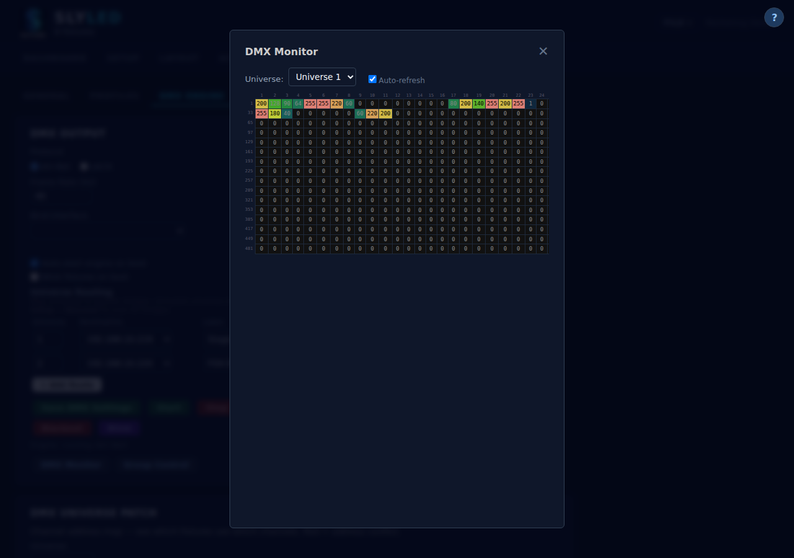Open the help question mark button
This screenshot has width=794, height=558.
point(774,17)
